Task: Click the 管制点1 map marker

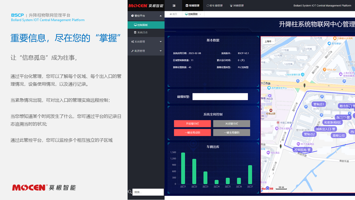Action: click(318, 104)
